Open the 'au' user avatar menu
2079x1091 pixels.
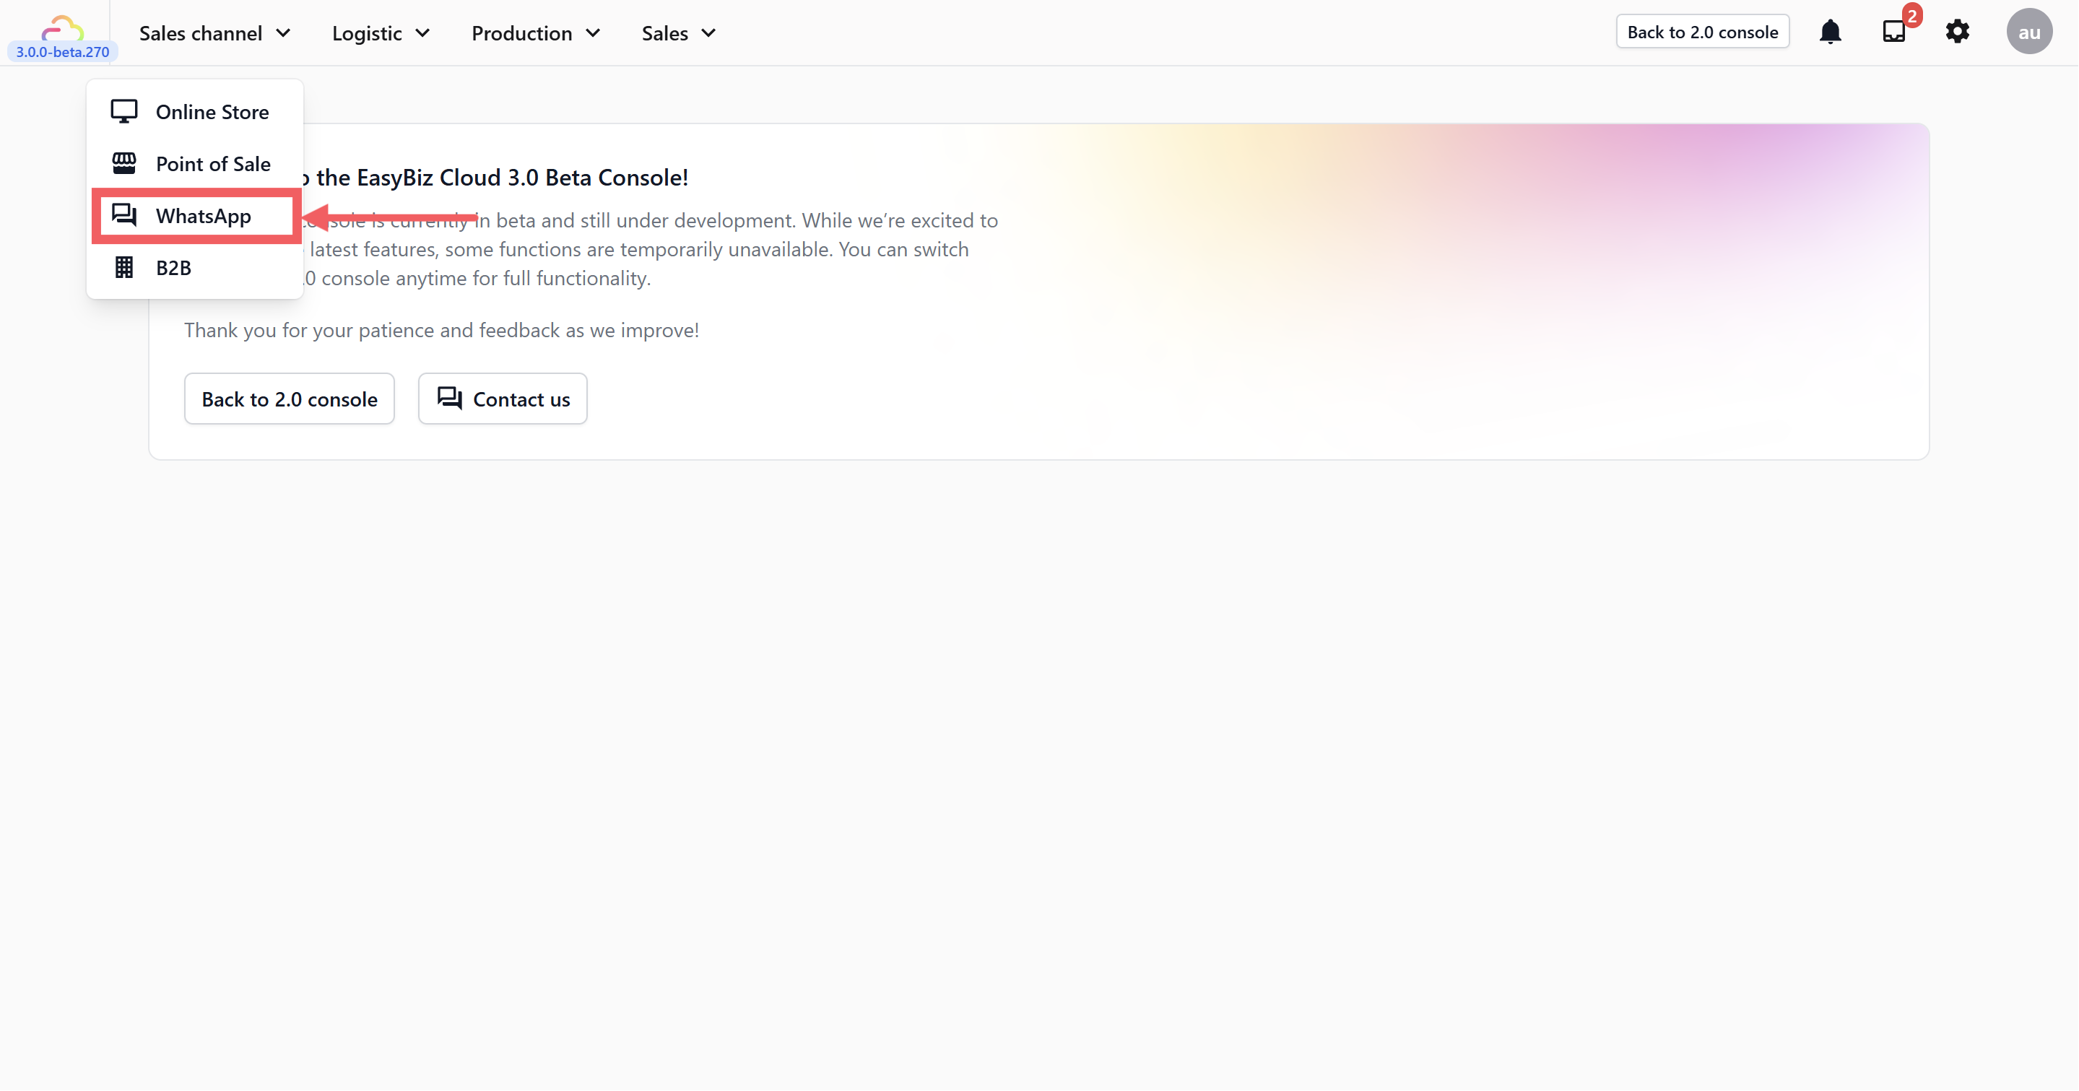(x=2029, y=32)
